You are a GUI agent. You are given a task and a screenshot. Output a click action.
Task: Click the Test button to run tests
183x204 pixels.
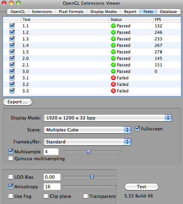pyautogui.click(x=142, y=187)
